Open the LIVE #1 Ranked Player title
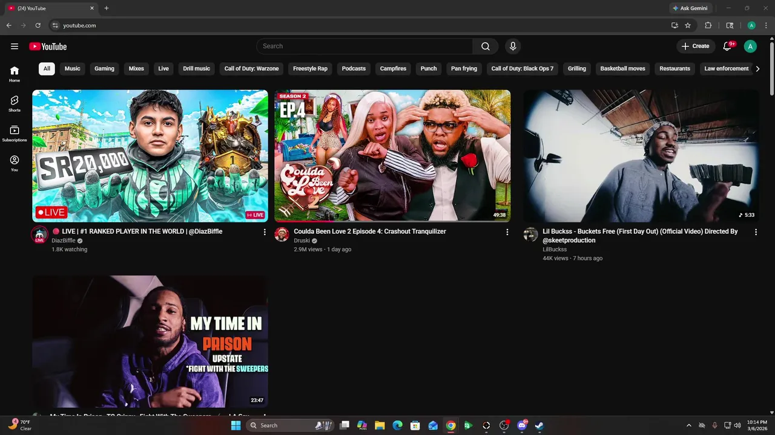775x435 pixels. [137, 231]
